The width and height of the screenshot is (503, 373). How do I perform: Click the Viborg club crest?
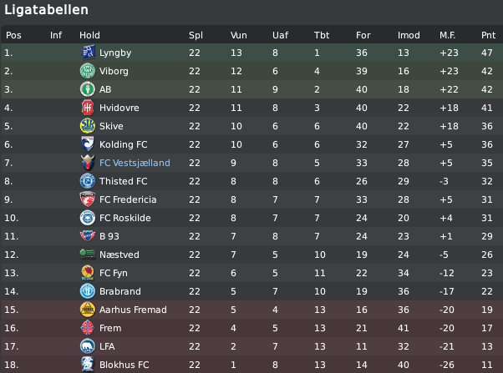pos(88,71)
